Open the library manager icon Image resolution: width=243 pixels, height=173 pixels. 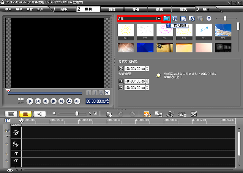click(183, 19)
